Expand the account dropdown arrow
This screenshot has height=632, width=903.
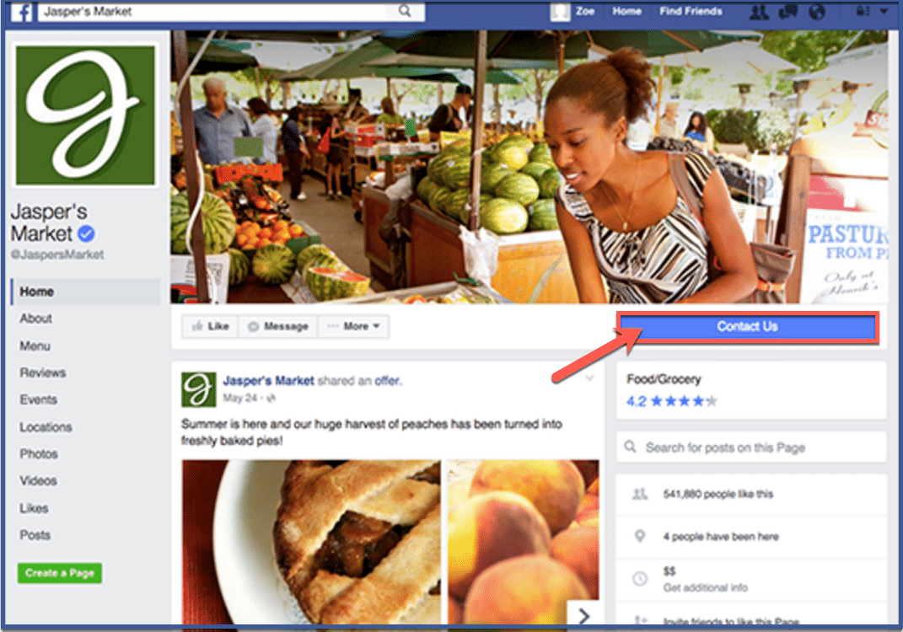tap(884, 12)
